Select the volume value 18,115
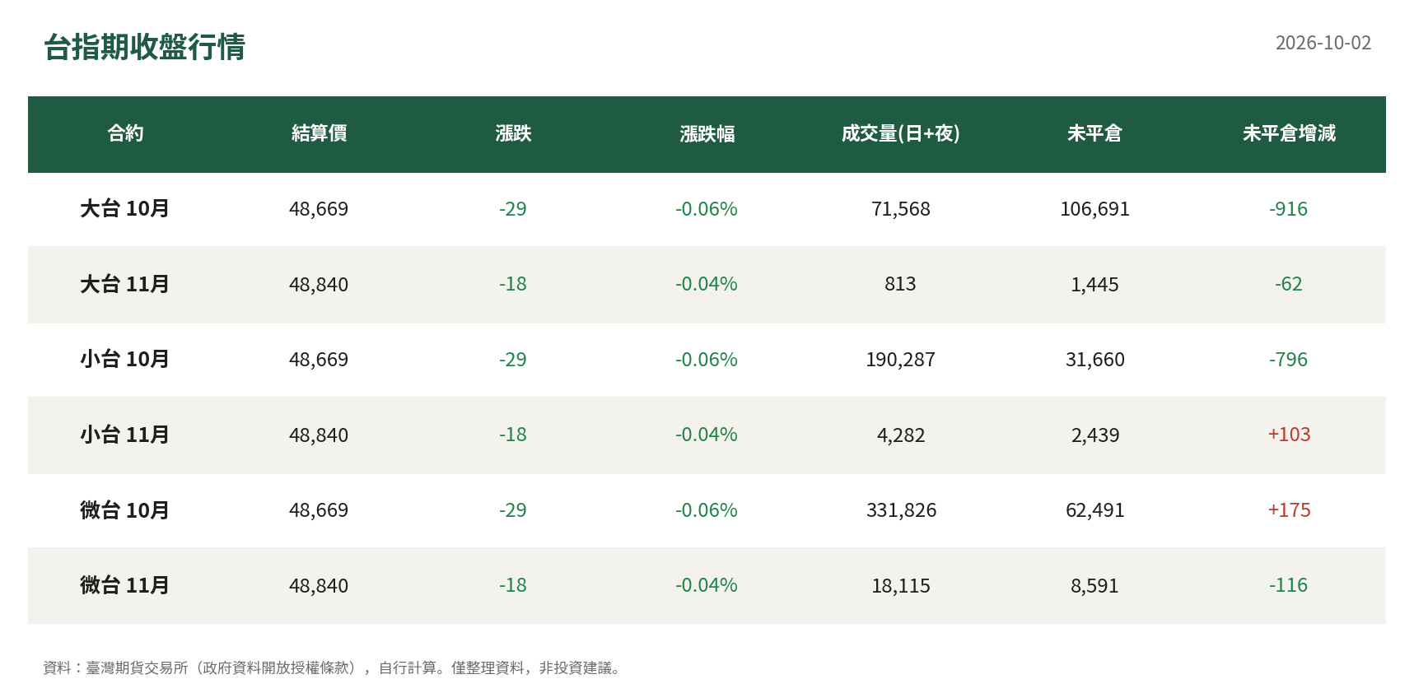1414x693 pixels. (x=901, y=586)
